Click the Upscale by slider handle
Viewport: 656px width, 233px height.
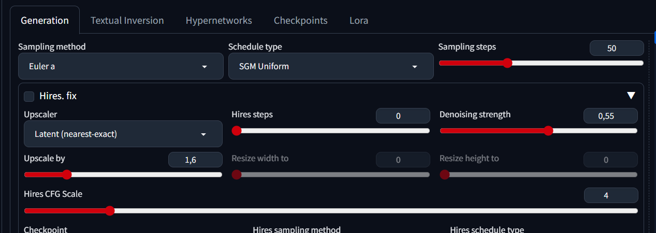click(66, 175)
